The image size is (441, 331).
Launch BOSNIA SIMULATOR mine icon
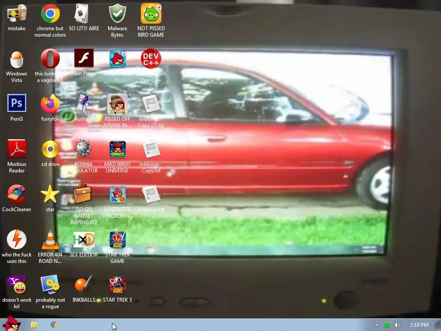pos(83,148)
